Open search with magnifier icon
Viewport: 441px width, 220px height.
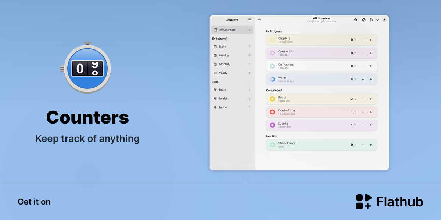point(356,20)
